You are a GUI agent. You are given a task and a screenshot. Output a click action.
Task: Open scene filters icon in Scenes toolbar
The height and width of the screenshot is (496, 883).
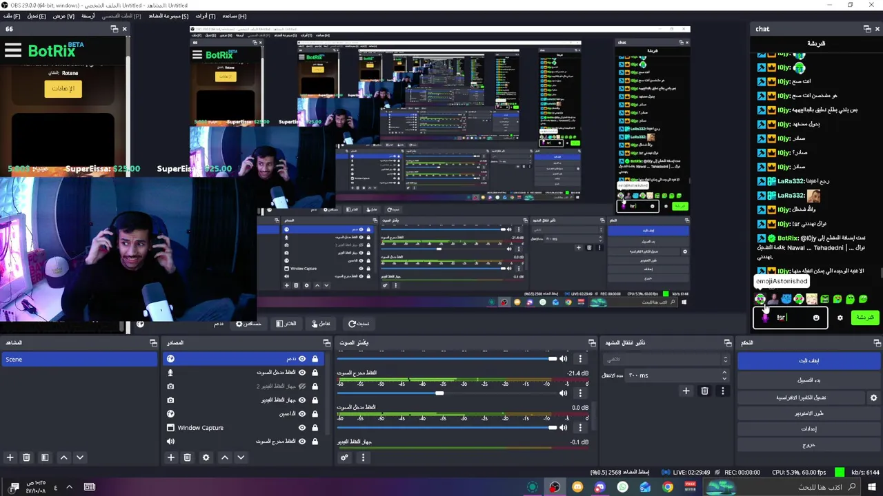point(45,457)
